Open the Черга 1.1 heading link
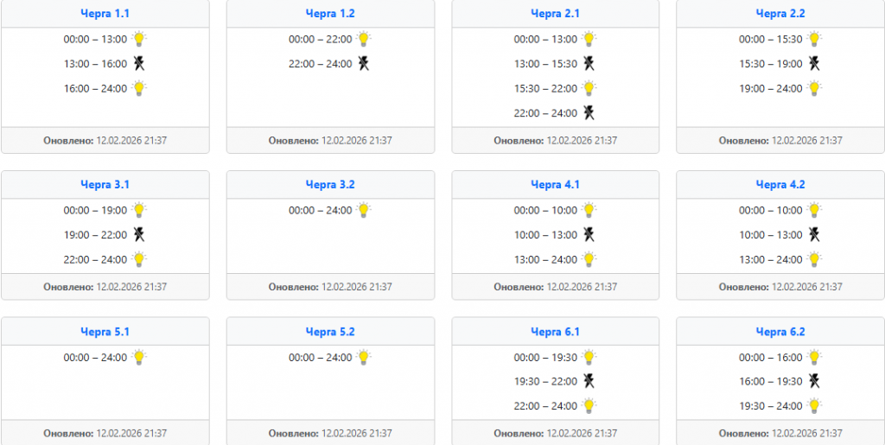885x445 pixels. coord(105,14)
